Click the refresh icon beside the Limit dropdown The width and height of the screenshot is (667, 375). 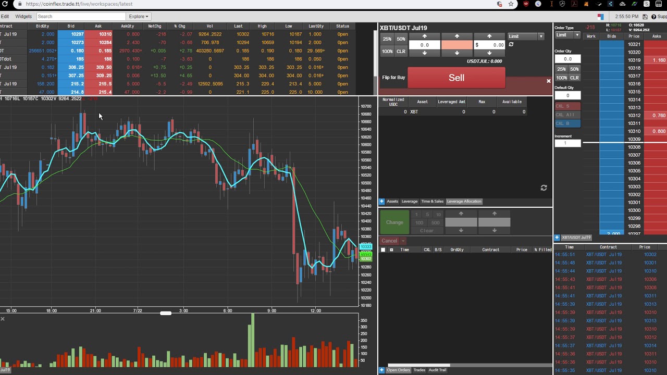point(511,45)
